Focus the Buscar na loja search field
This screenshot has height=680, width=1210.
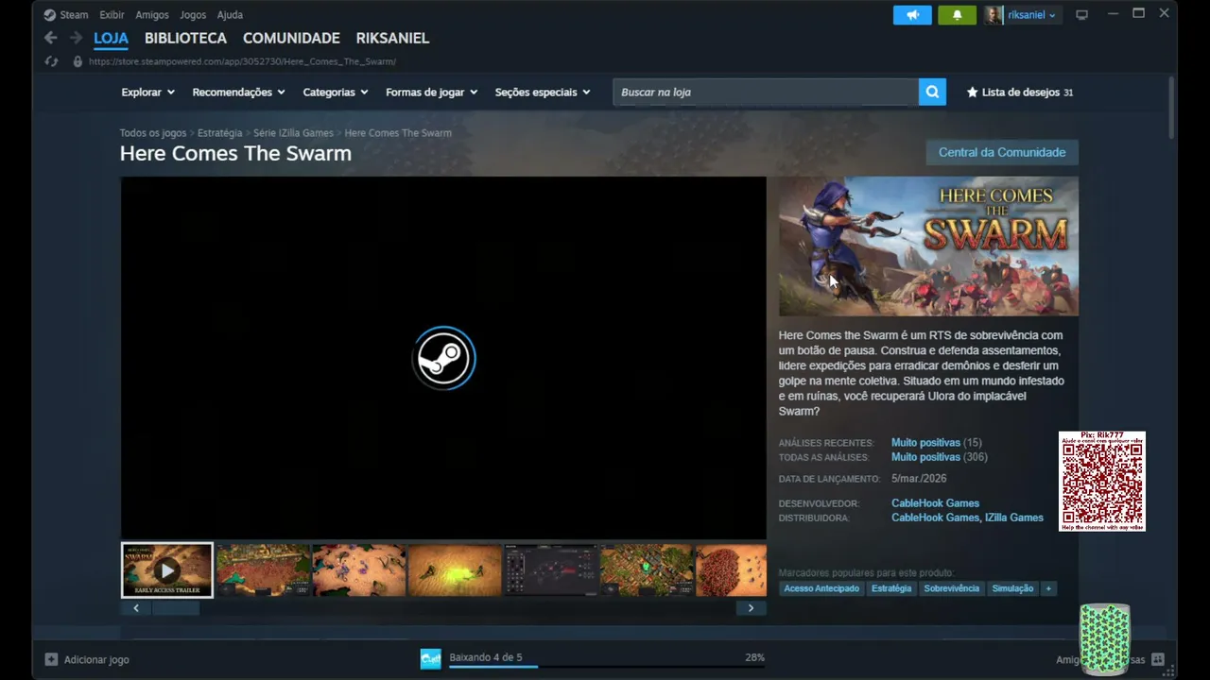point(766,92)
